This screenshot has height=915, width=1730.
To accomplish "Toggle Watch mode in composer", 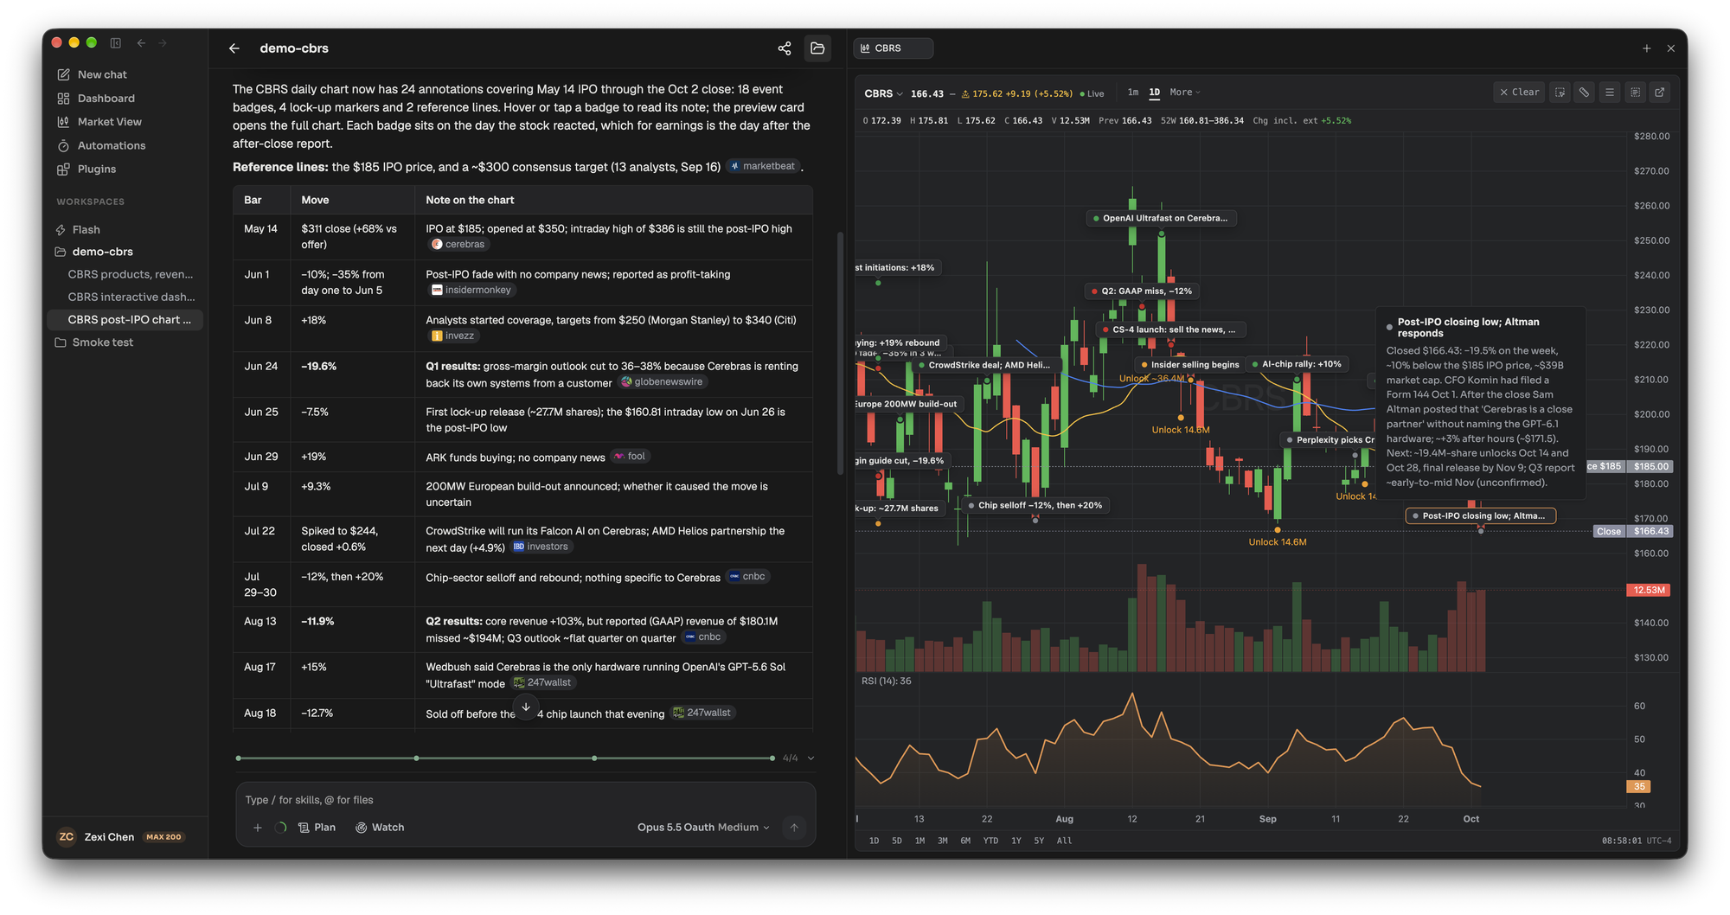I will [380, 828].
